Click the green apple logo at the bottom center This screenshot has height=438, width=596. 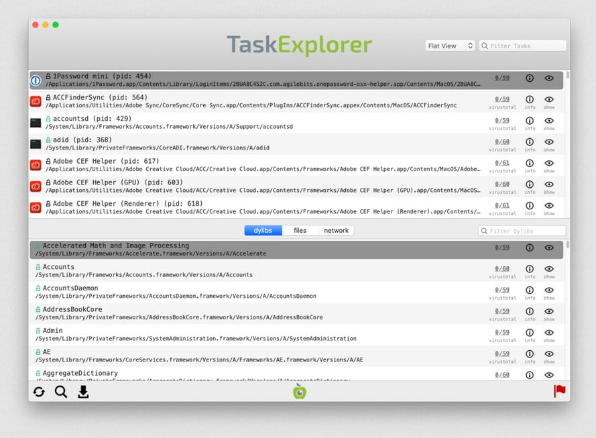(x=300, y=391)
